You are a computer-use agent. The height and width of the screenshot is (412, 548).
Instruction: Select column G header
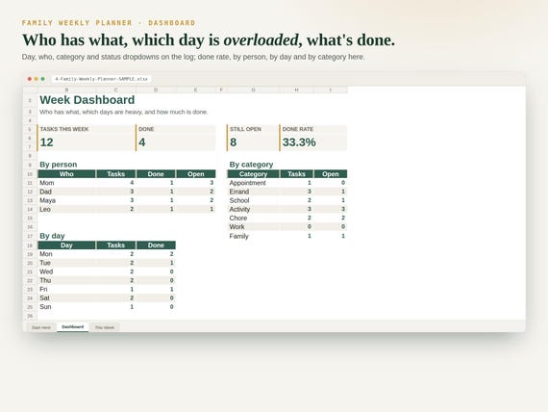pyautogui.click(x=253, y=90)
